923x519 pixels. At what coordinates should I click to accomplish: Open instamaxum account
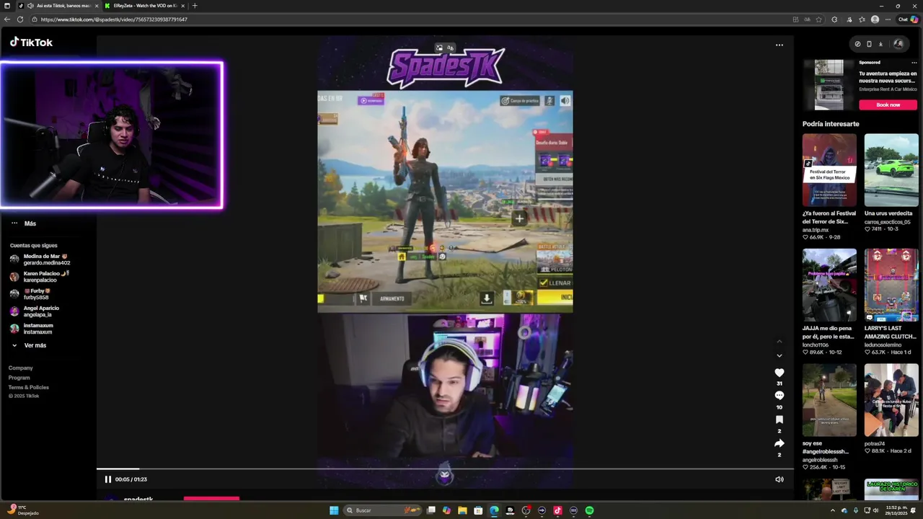pyautogui.click(x=31, y=329)
